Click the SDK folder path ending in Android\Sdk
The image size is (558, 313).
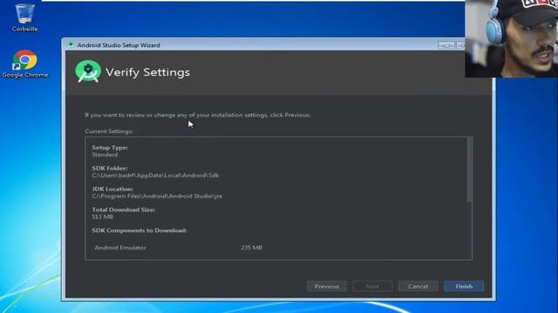pos(155,176)
